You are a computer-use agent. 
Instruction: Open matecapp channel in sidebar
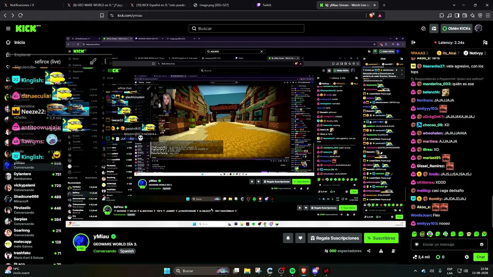pyautogui.click(x=33, y=244)
